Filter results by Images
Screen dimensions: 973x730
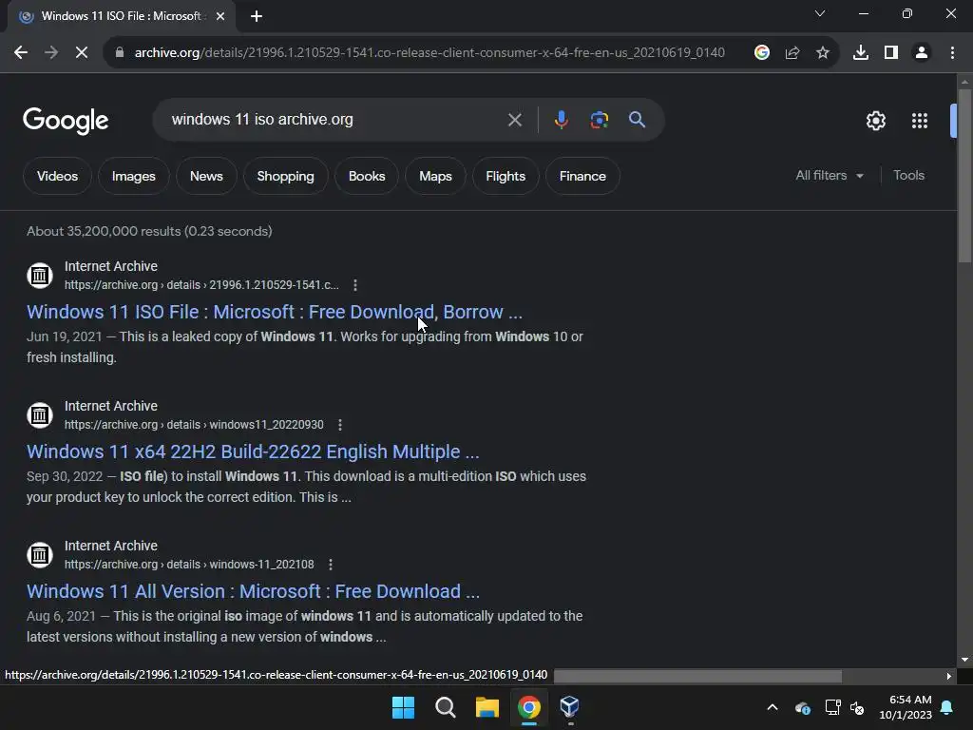pos(133,176)
